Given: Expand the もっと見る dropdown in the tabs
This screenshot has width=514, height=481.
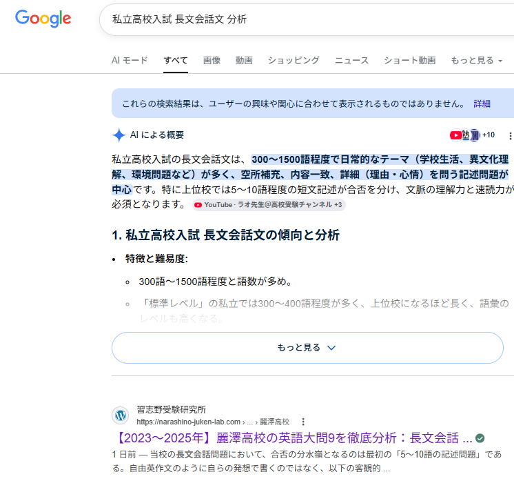Looking at the screenshot, I should (x=476, y=61).
